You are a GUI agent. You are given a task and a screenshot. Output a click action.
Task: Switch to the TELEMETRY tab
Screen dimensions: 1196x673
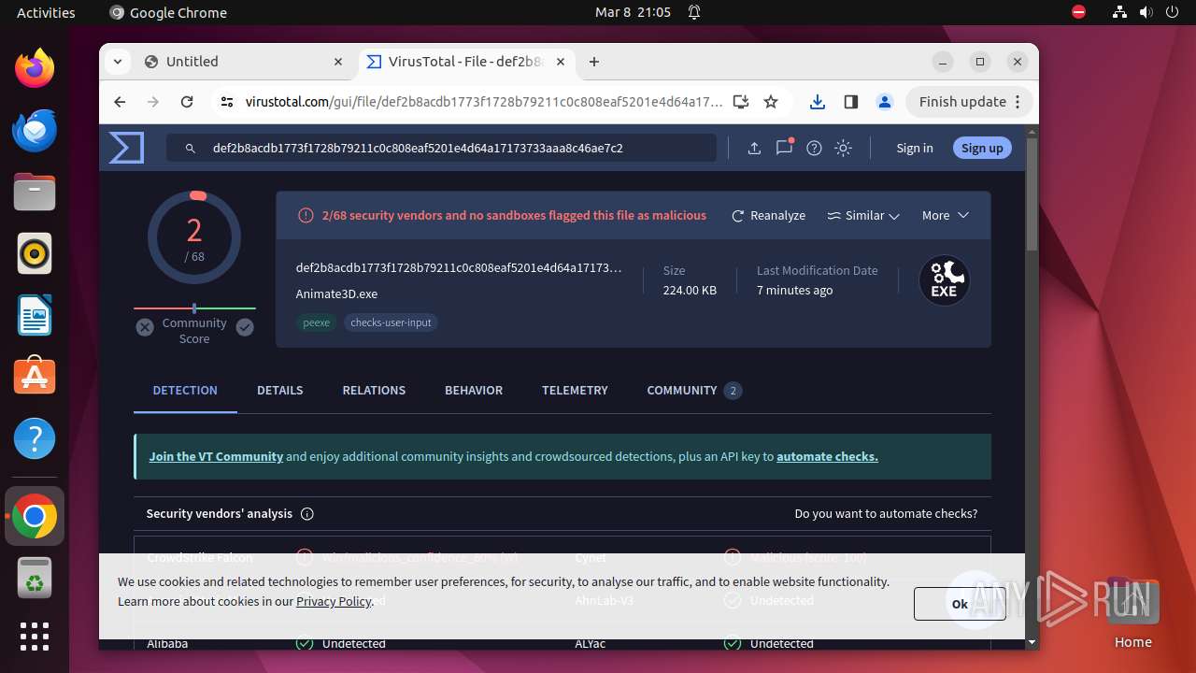pos(575,390)
